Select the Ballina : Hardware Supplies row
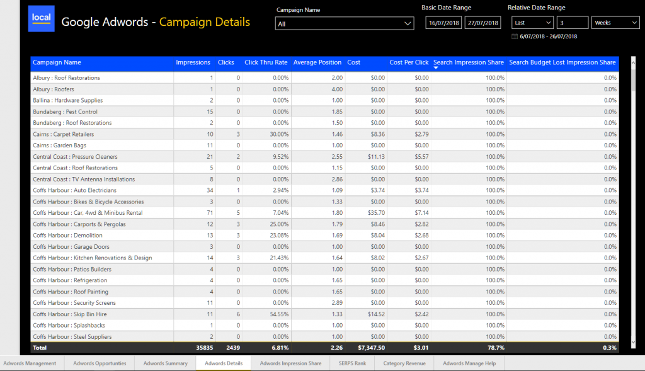The image size is (645, 371). [x=324, y=100]
